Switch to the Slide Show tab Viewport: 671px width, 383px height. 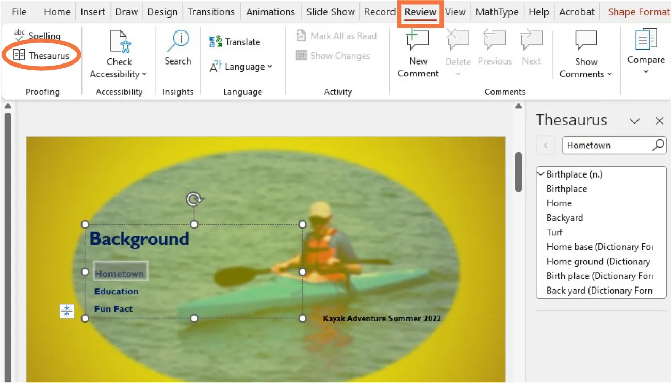(x=330, y=11)
